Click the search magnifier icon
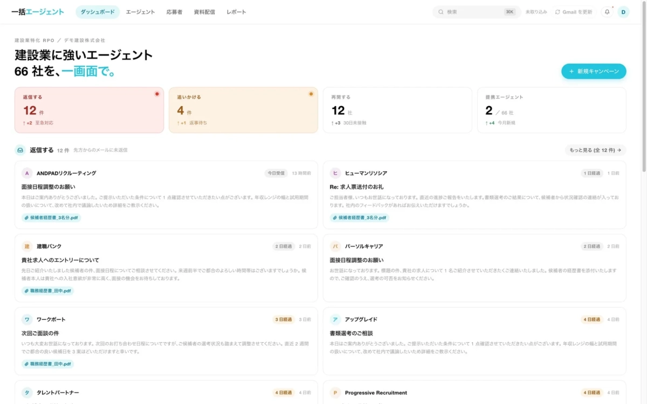Screen dimensions: 647x404 point(441,12)
